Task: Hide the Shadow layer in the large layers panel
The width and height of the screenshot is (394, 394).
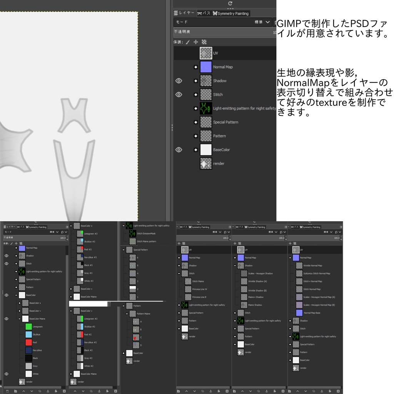Action: tap(179, 81)
